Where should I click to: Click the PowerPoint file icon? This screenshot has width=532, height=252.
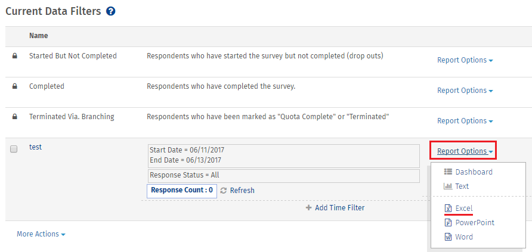(x=448, y=223)
